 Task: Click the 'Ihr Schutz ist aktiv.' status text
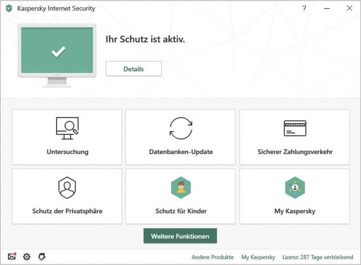145,39
